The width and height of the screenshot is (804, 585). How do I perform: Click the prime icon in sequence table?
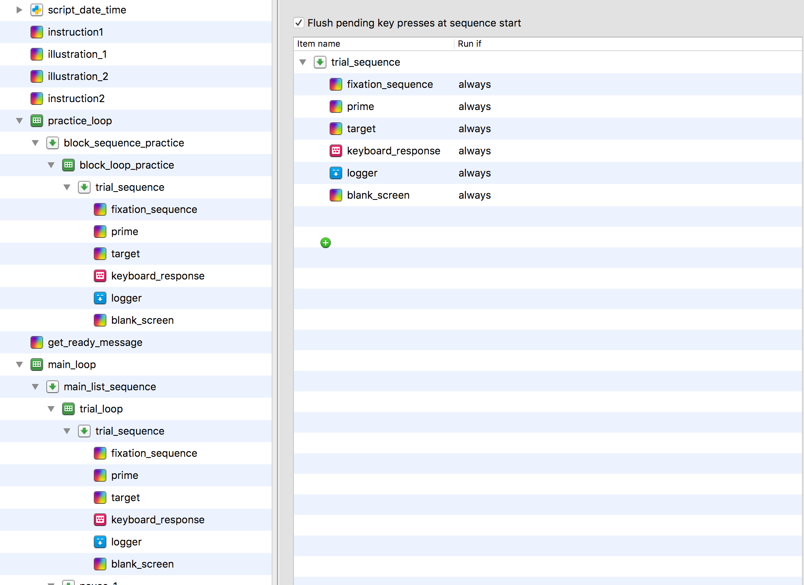coord(336,106)
